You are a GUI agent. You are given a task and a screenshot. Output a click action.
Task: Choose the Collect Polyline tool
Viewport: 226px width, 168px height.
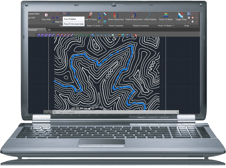pyautogui.click(x=150, y=16)
